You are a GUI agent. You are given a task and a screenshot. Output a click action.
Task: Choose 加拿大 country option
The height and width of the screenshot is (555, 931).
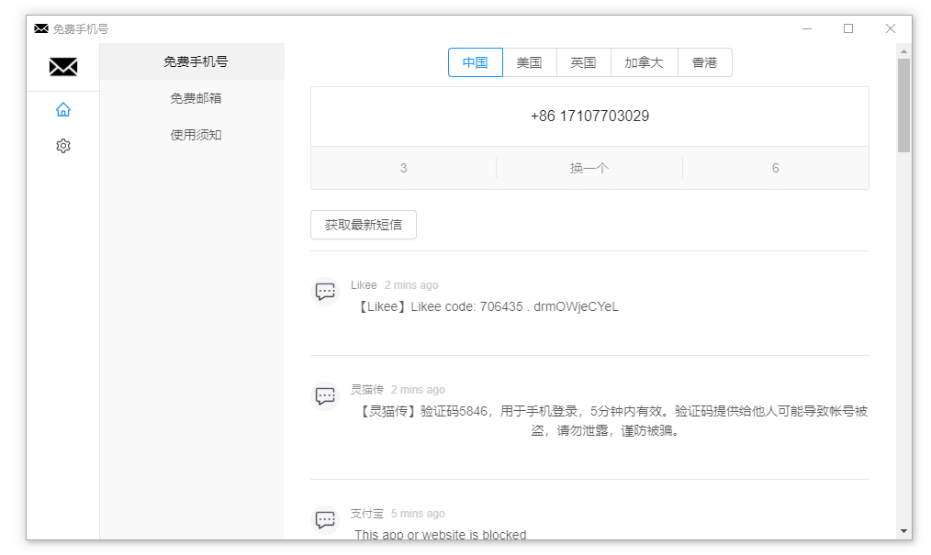click(644, 62)
